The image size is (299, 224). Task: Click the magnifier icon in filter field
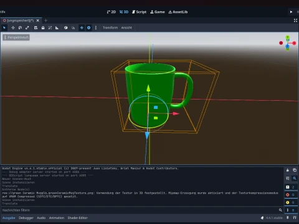click(x=280, y=210)
